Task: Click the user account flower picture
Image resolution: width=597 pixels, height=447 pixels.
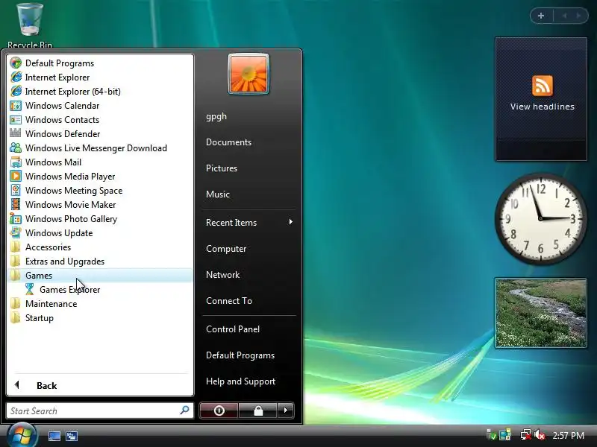Action: [x=249, y=74]
